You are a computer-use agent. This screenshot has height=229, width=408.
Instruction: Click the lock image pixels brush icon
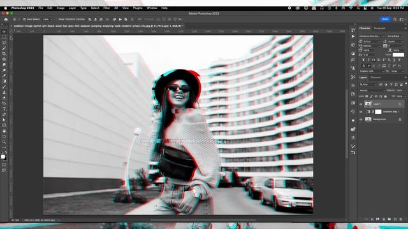pyautogui.click(x=371, y=96)
